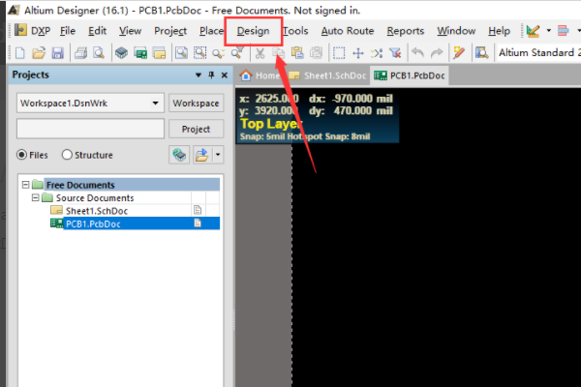The image size is (581, 387).
Task: Save the active document
Action: tap(57, 53)
